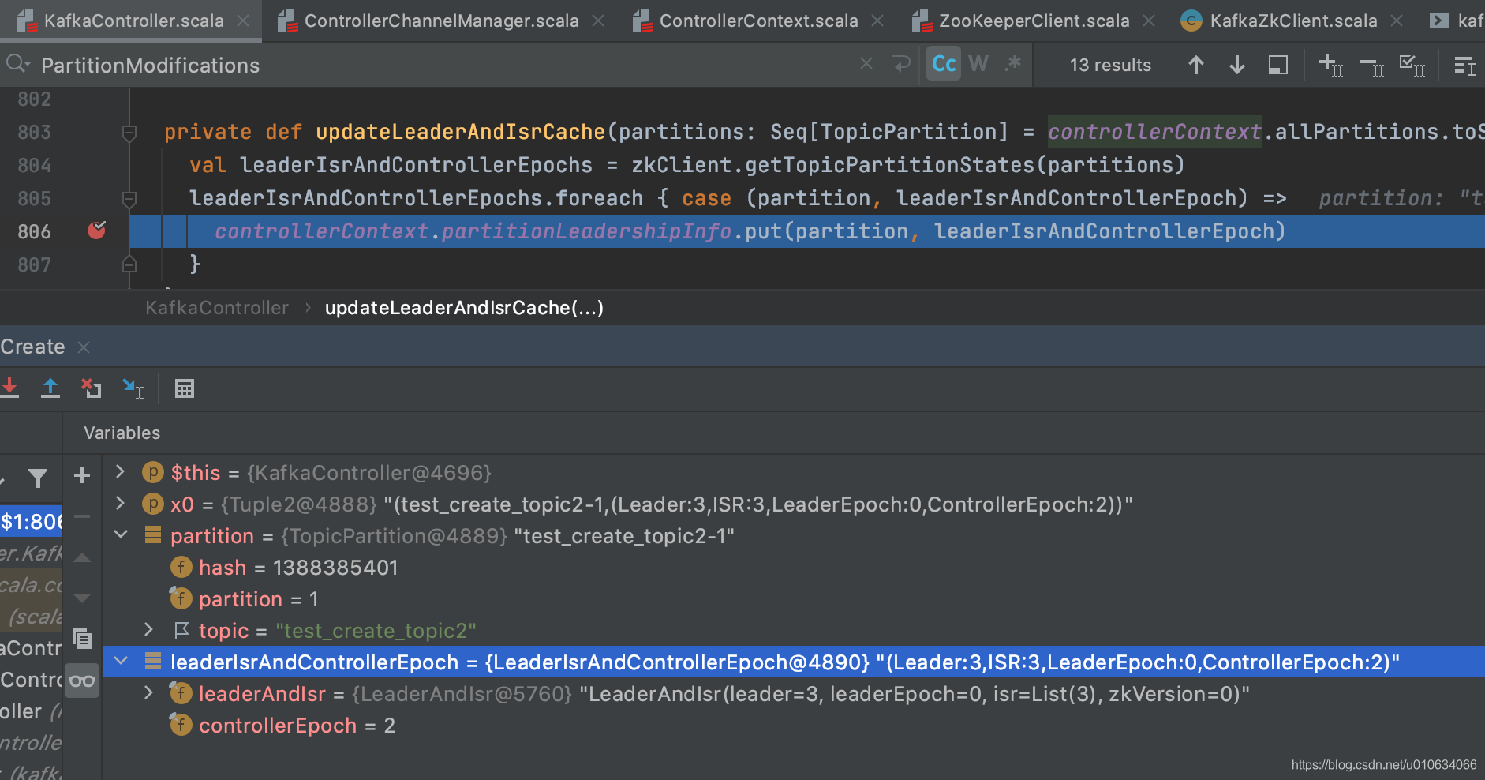Click Variables panel header

pos(122,433)
